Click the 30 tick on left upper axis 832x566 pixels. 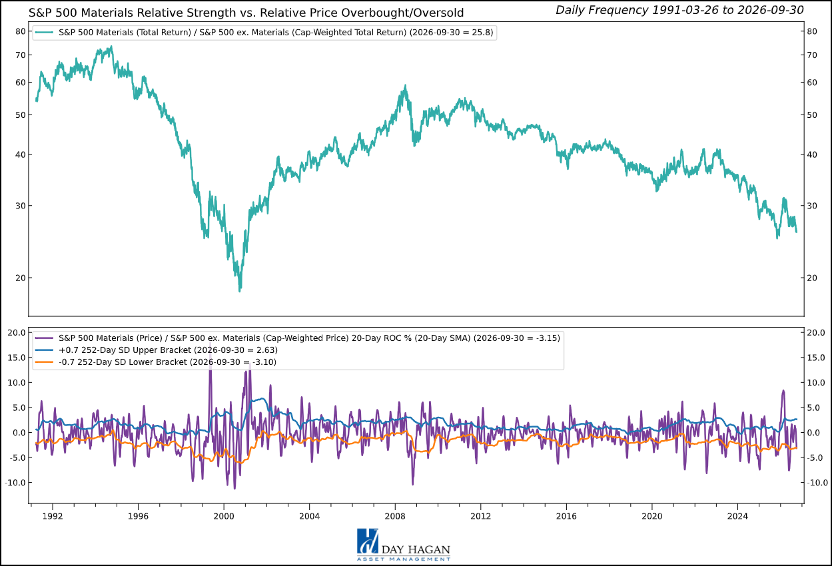pos(19,205)
